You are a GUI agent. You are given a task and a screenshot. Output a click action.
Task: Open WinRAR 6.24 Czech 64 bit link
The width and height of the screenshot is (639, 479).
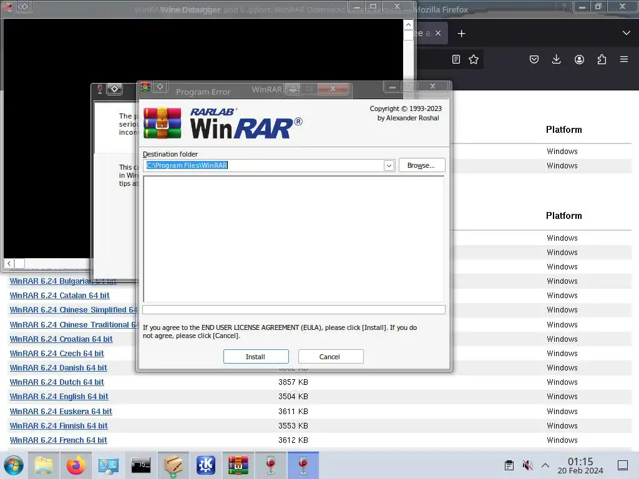57,353
